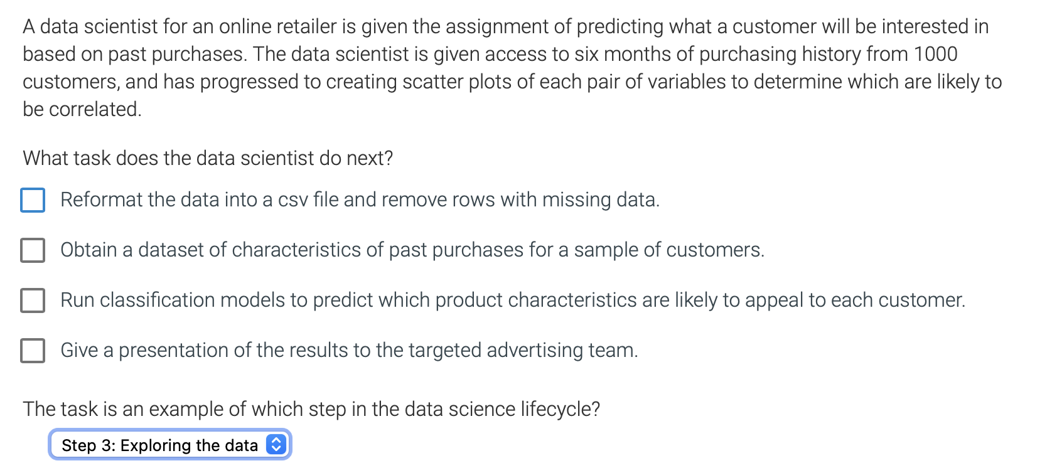Image resolution: width=1052 pixels, height=468 pixels.
Task: Click the targeted advertising team answer label
Action: 349,351
